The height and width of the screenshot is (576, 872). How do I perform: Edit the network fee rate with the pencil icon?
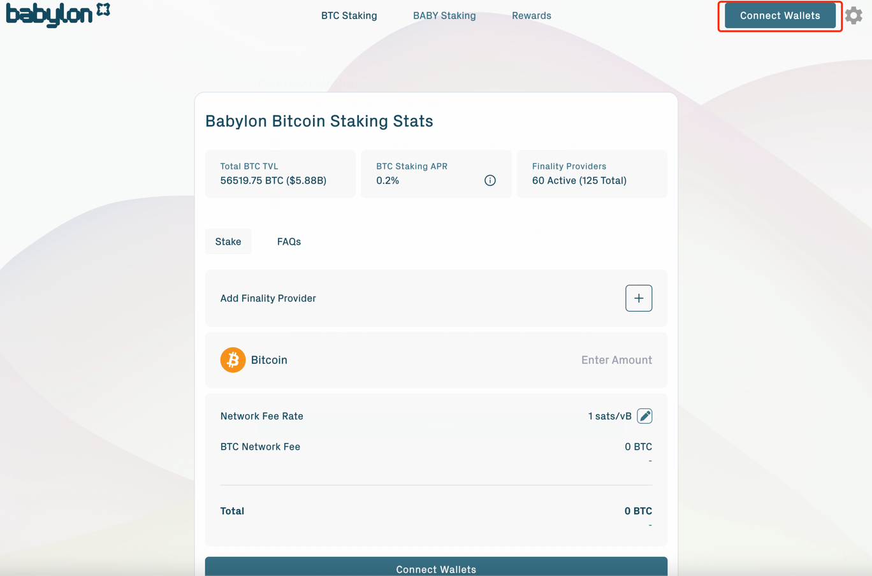click(x=644, y=415)
